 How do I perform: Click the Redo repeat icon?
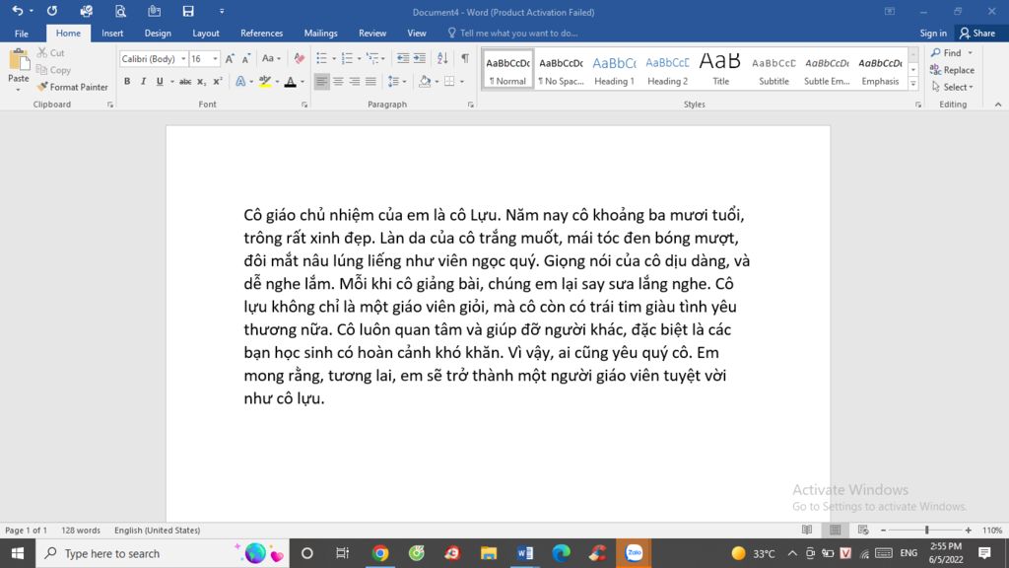click(x=52, y=11)
